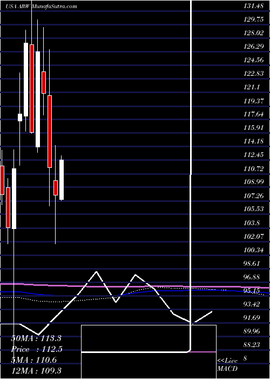Click the 89.96 price axis label
Screen dimensions: 270x379
point(252,330)
